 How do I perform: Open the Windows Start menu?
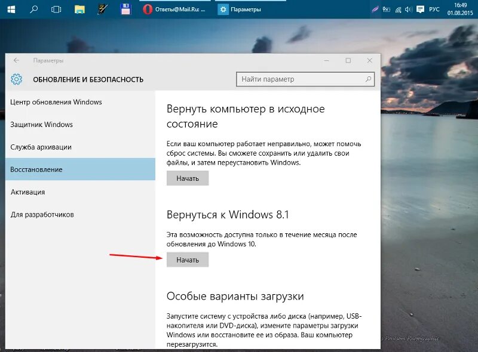[x=11, y=9]
